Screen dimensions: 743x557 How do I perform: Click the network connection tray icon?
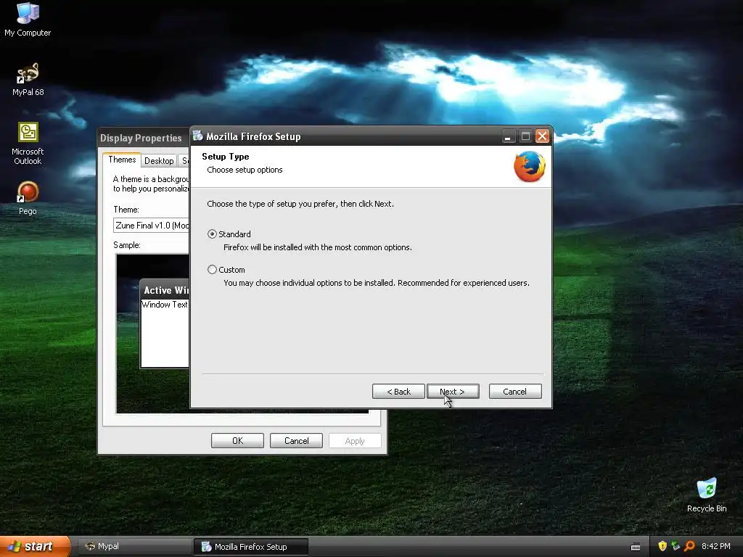click(676, 546)
